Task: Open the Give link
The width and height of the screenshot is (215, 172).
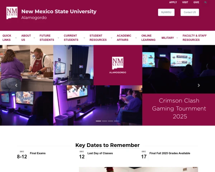Action: point(196,3)
